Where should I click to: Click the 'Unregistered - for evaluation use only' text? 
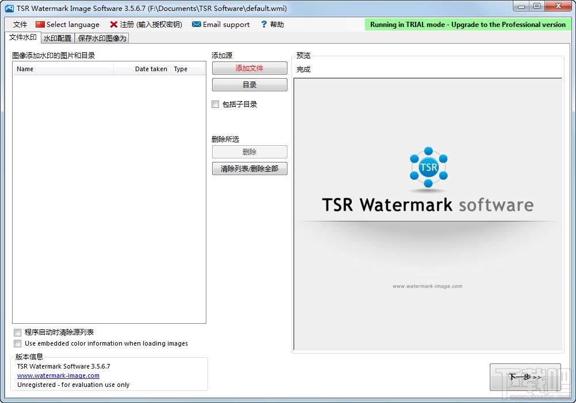(x=74, y=385)
